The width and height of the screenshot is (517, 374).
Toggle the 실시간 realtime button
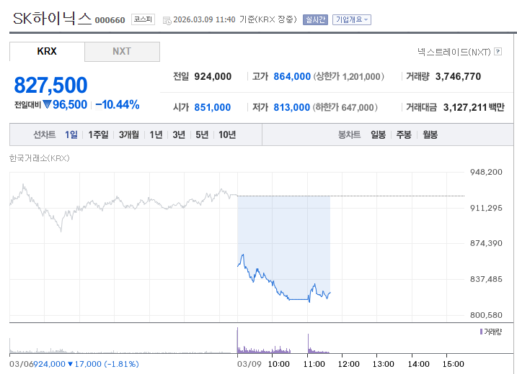[315, 19]
